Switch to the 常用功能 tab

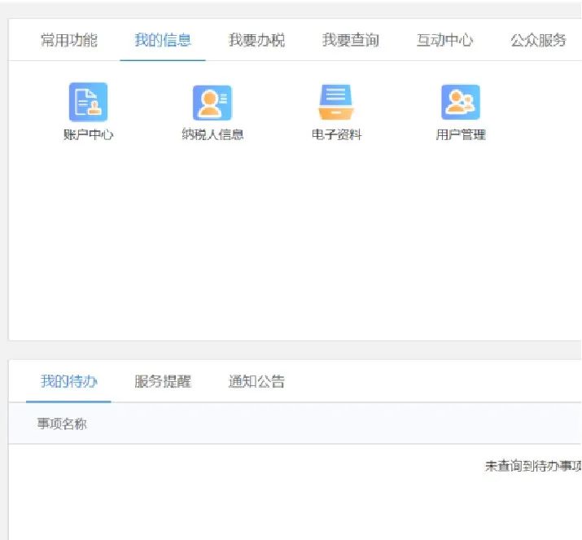click(x=69, y=40)
